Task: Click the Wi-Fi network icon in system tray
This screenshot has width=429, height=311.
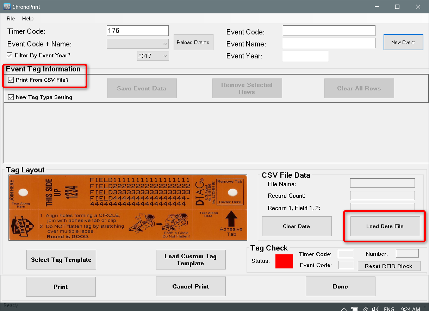Action: pyautogui.click(x=365, y=309)
